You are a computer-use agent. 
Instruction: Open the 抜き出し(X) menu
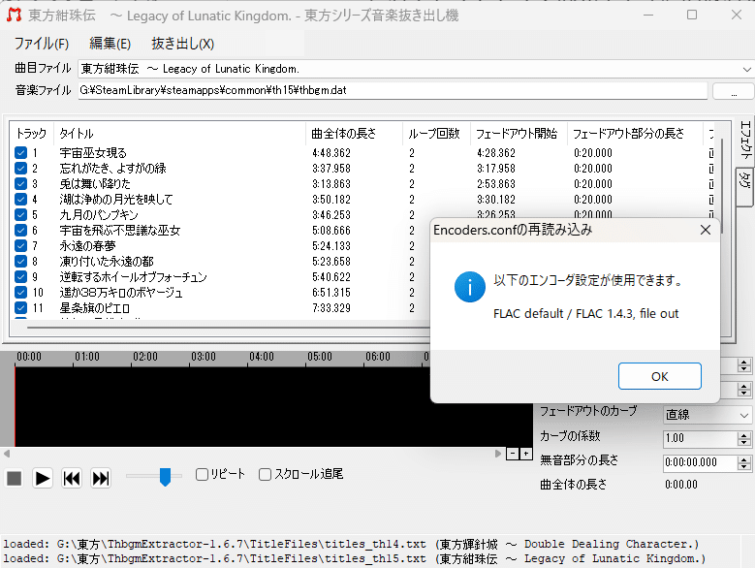[x=182, y=44]
